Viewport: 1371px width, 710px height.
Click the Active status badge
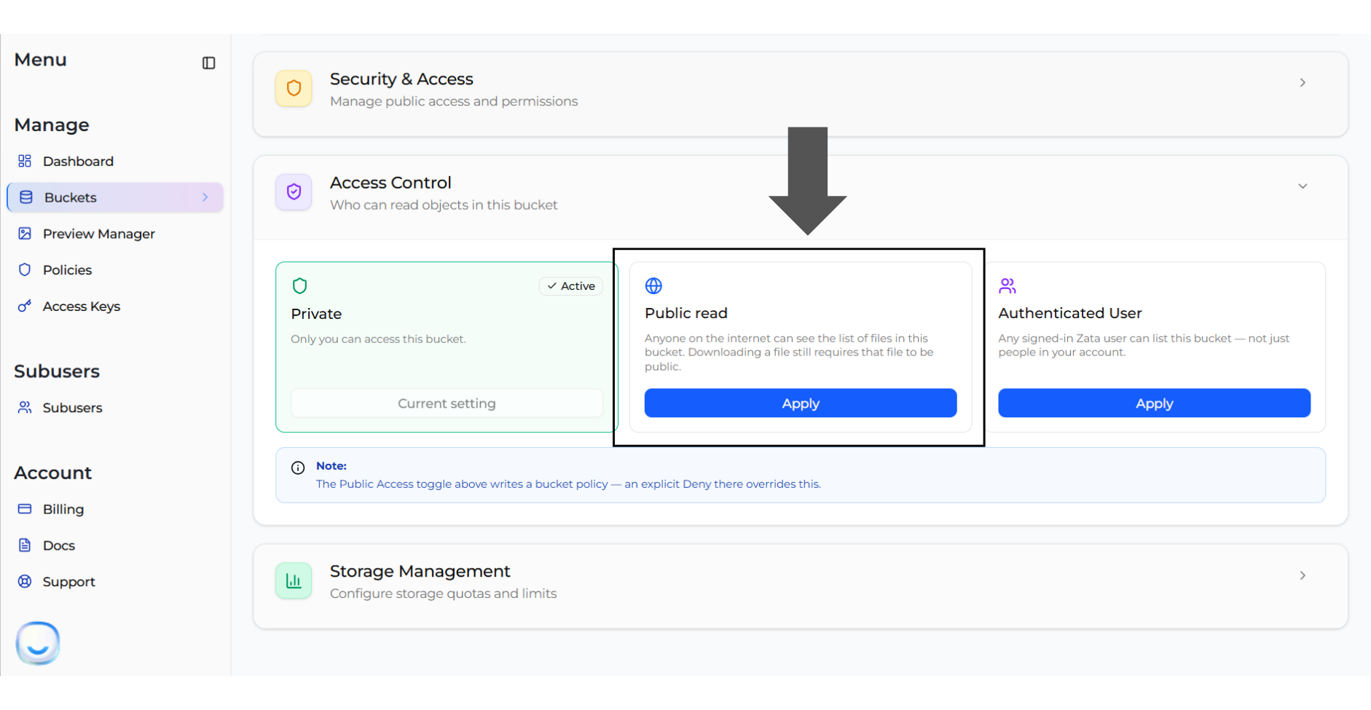[x=571, y=286]
